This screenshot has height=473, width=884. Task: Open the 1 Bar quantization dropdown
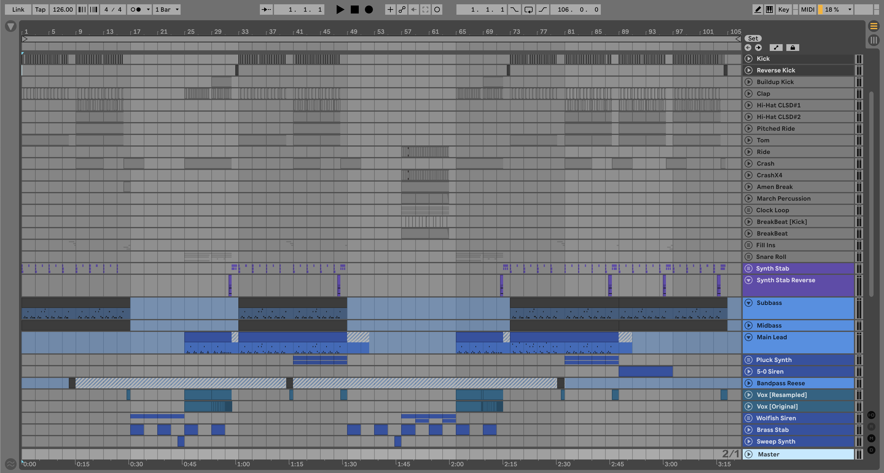[x=167, y=10]
